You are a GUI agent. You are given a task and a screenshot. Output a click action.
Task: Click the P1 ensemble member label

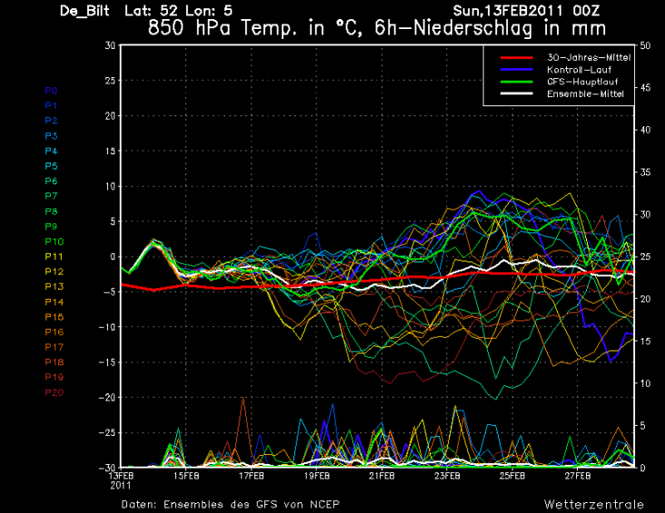[x=51, y=105]
